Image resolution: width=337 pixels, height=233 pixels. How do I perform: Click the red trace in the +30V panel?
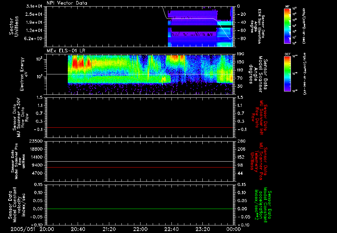pos(140,127)
